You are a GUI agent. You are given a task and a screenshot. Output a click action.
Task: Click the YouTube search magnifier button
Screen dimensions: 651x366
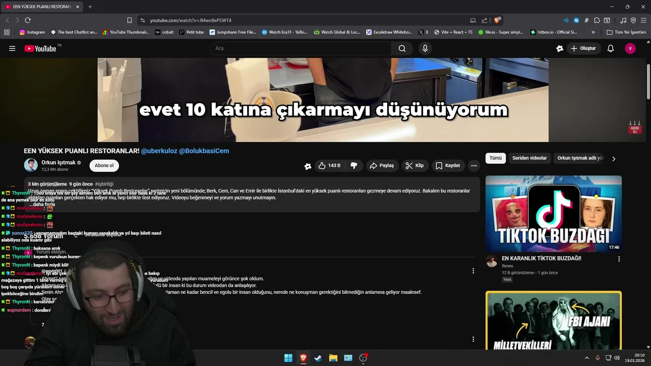tap(402, 48)
